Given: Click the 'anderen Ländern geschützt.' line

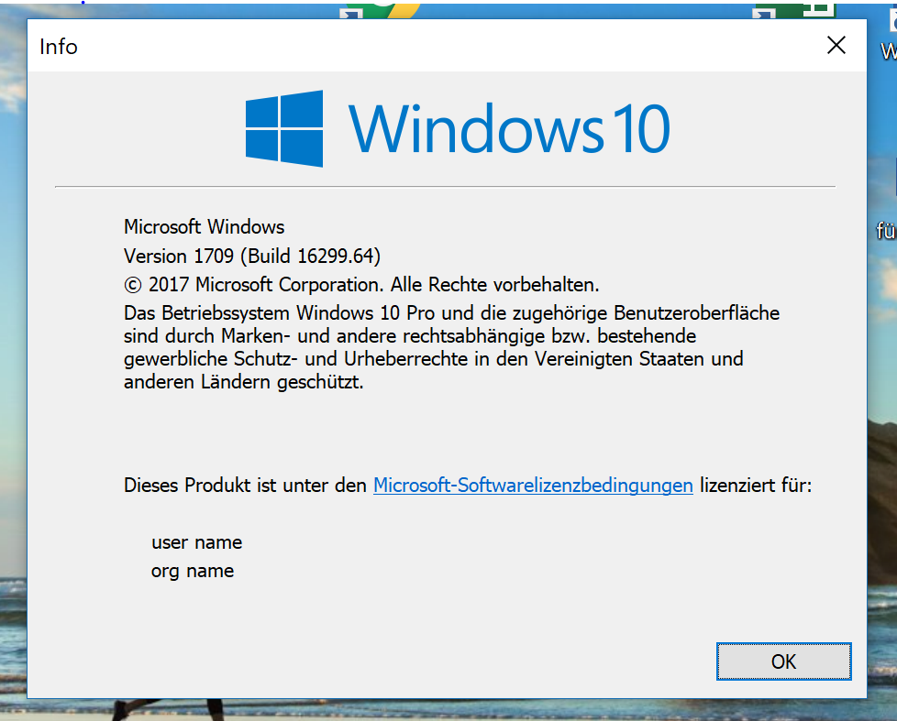Looking at the screenshot, I should click(x=244, y=382).
